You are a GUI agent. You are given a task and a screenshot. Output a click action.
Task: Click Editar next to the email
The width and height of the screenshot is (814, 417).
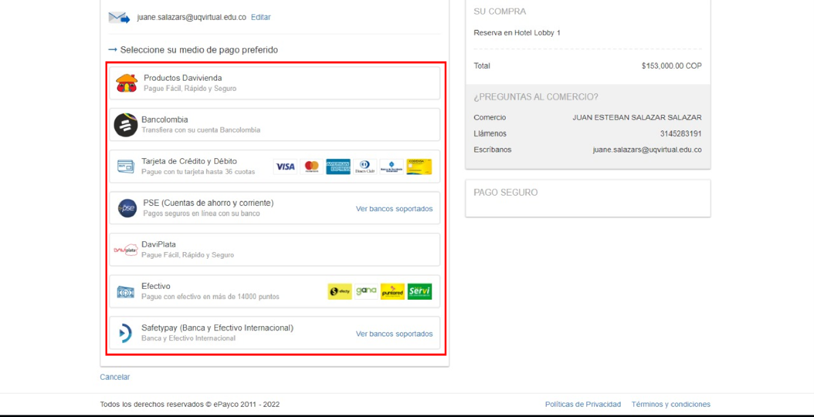tap(260, 17)
